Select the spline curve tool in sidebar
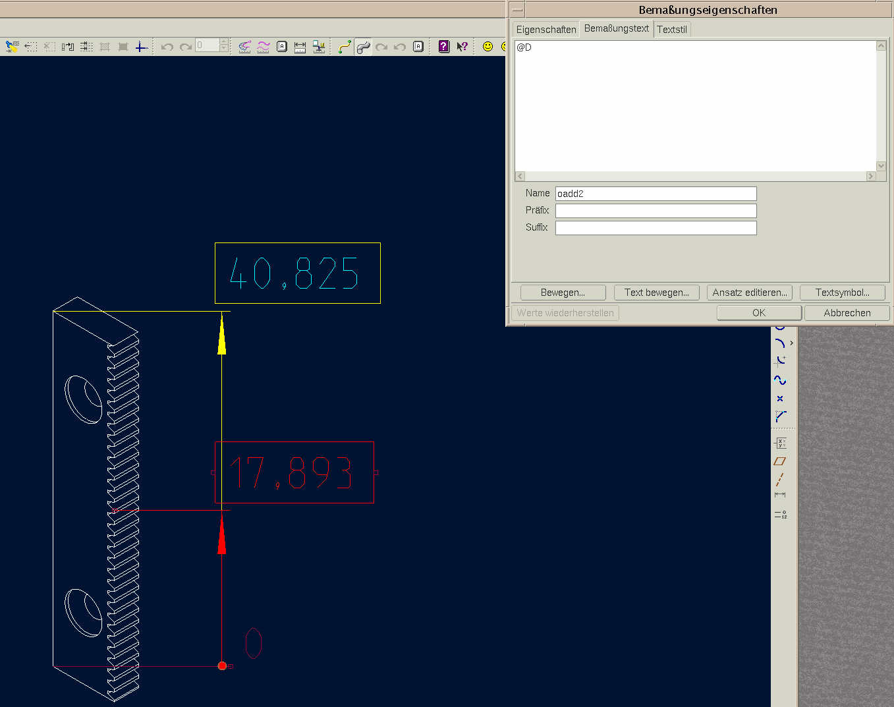Image resolution: width=894 pixels, height=707 pixels. coord(780,380)
